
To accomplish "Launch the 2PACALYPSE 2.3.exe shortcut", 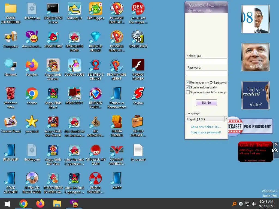I will click(53, 13).
